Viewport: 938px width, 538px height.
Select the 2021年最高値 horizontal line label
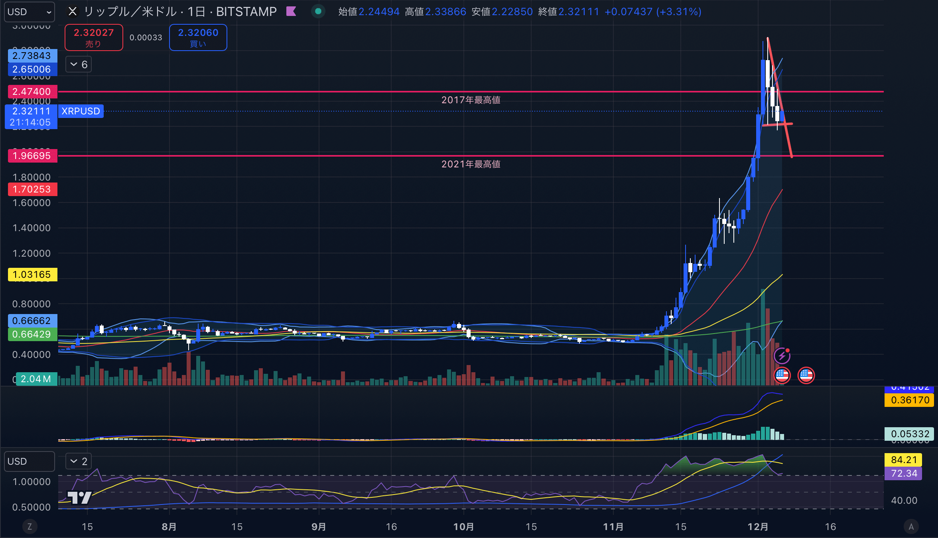(471, 164)
